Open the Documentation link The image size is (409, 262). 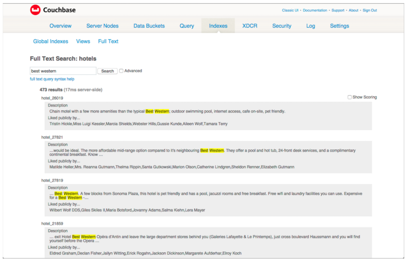pyautogui.click(x=315, y=10)
